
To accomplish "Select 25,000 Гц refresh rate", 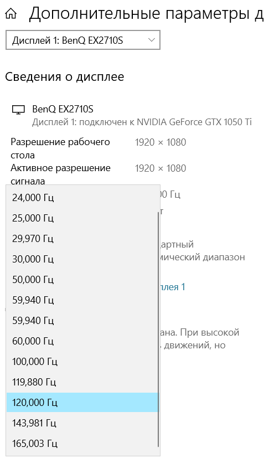I will [x=82, y=218].
